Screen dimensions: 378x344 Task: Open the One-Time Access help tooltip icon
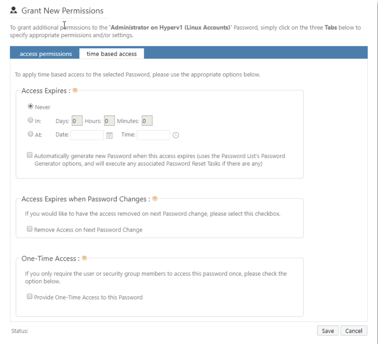tap(84, 258)
